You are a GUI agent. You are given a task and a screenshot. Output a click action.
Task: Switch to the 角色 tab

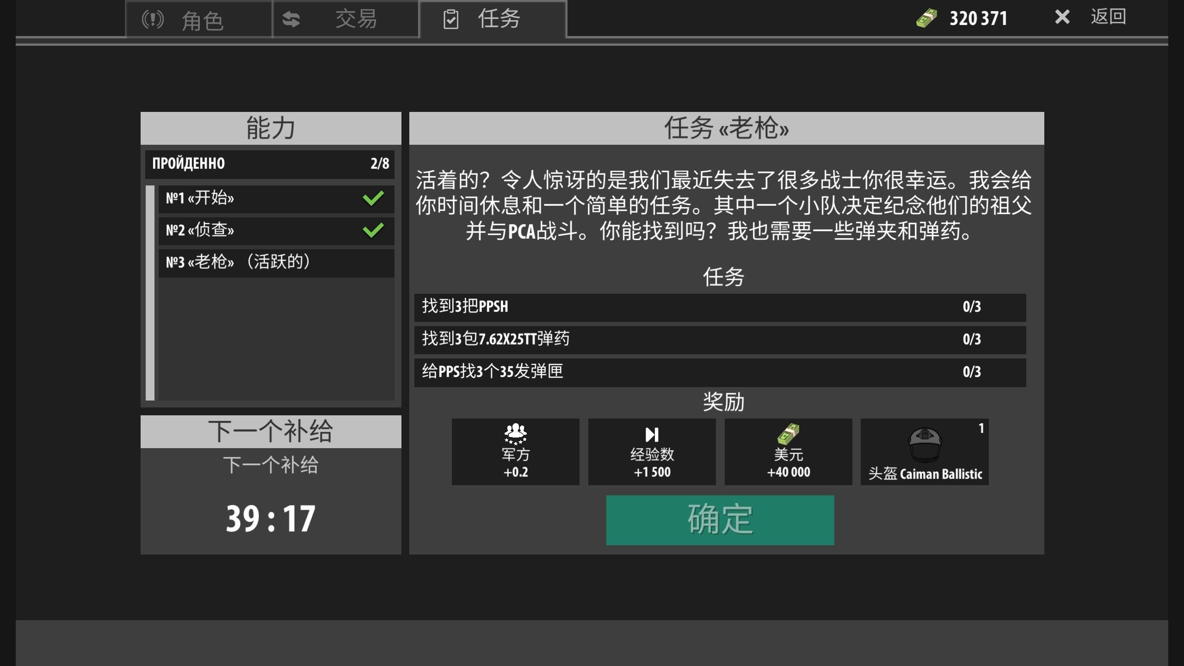[203, 19]
